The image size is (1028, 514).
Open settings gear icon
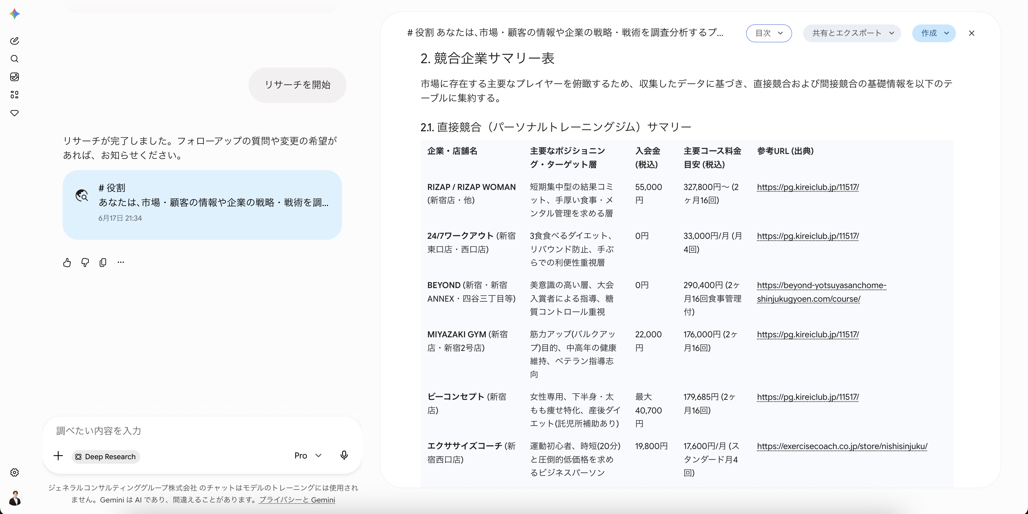pos(14,472)
